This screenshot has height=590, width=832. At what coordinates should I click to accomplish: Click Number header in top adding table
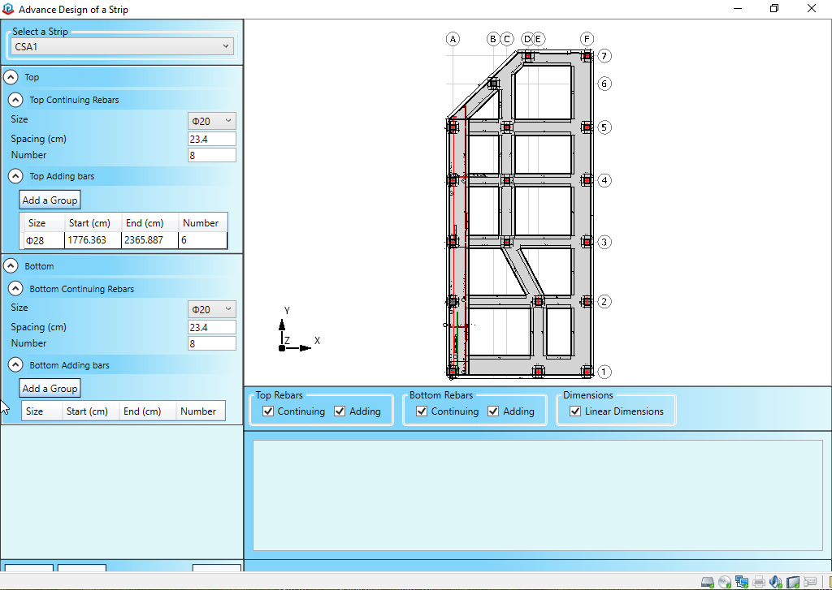tap(202, 222)
